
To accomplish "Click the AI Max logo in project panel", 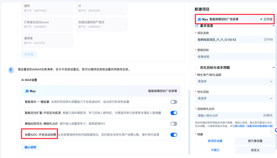I will 203,19.
